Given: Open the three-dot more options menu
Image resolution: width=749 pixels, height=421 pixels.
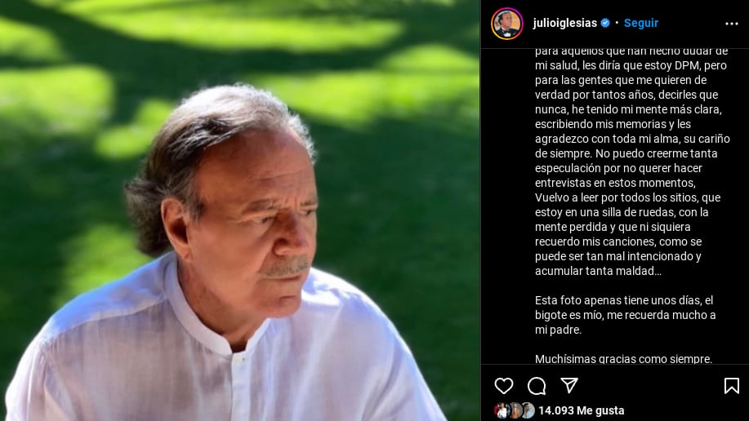Looking at the screenshot, I should (x=731, y=24).
